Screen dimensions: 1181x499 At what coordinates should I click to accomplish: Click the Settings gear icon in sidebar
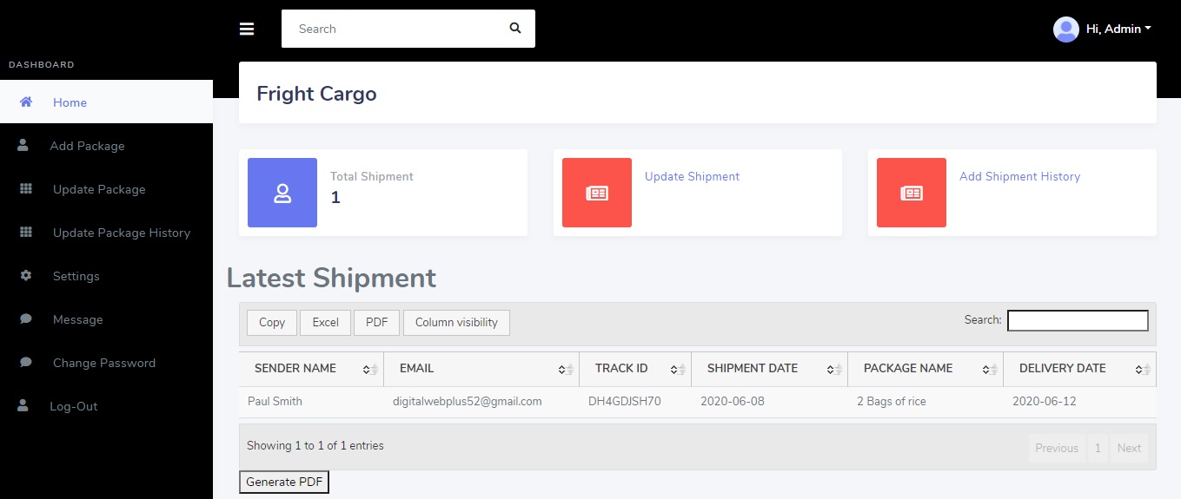26,276
